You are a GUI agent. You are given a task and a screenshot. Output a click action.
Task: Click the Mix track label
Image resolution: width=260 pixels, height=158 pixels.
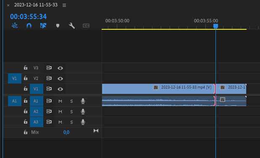tap(35, 132)
